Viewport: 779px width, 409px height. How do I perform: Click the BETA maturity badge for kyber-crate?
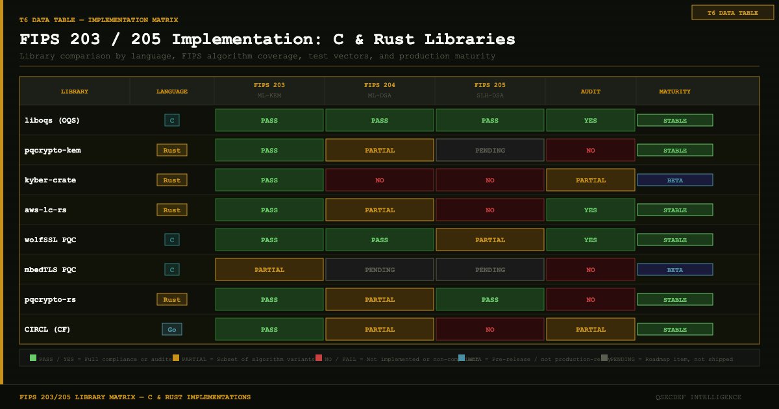pyautogui.click(x=675, y=180)
